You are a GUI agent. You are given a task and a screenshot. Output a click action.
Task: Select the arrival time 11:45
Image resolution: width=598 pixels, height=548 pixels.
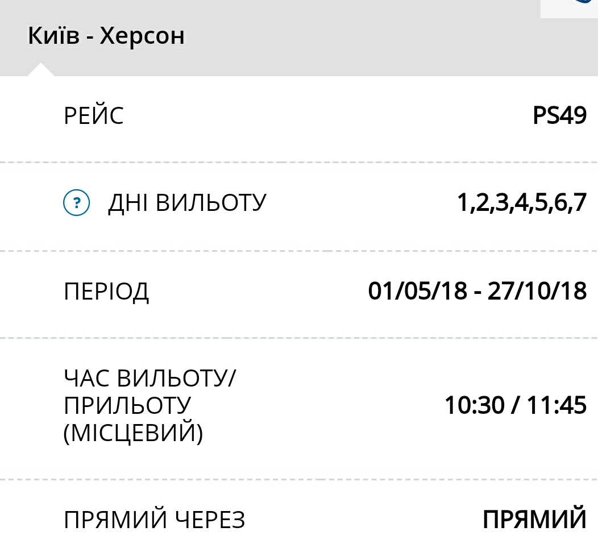557,406
